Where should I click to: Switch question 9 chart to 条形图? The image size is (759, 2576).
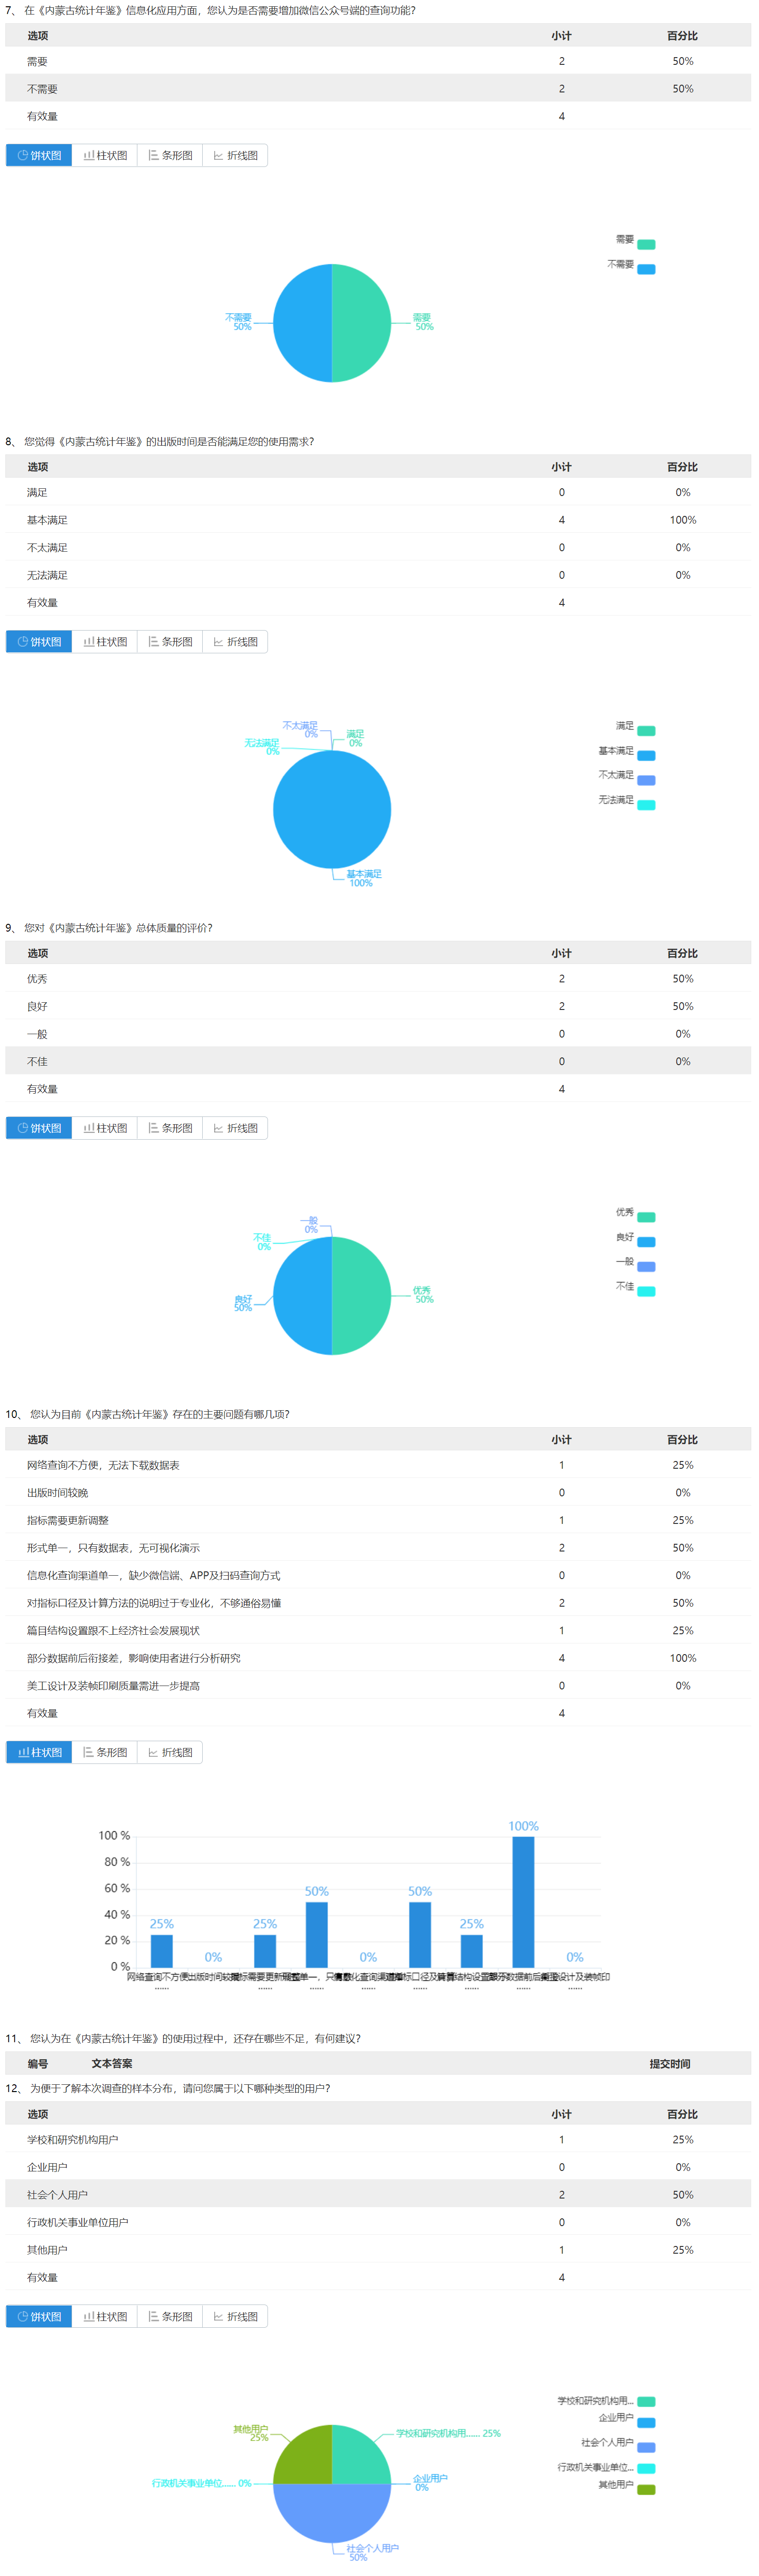pos(170,1128)
